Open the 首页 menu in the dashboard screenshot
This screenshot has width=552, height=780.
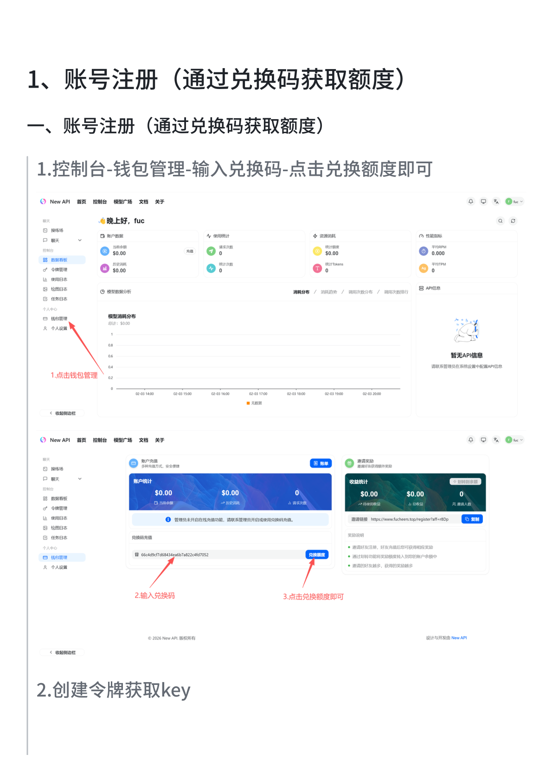tap(82, 202)
